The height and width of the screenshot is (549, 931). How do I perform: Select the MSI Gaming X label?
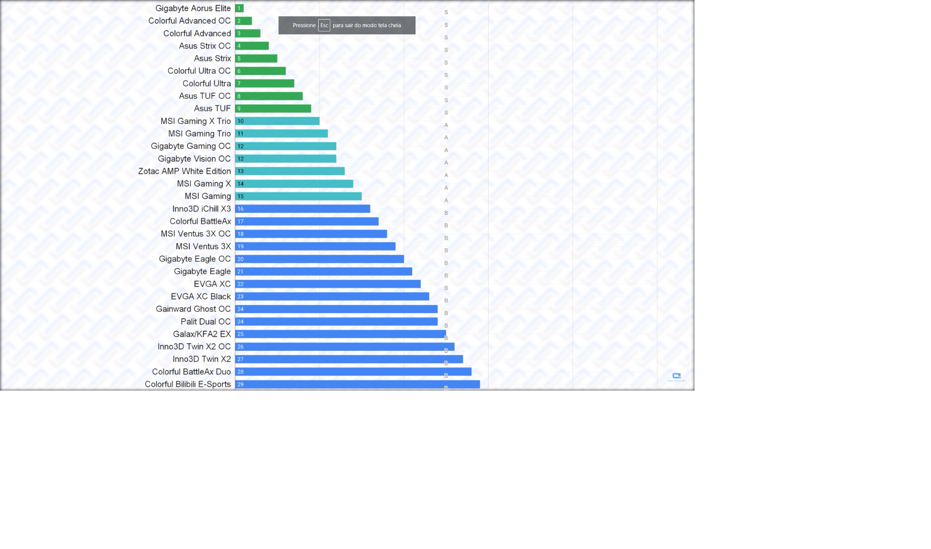204,184
